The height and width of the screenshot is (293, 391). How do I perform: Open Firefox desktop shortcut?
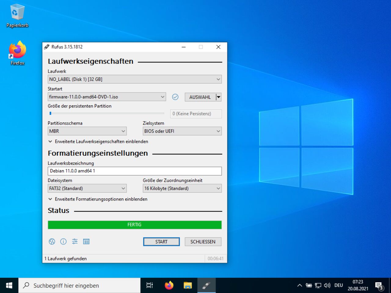[17, 53]
